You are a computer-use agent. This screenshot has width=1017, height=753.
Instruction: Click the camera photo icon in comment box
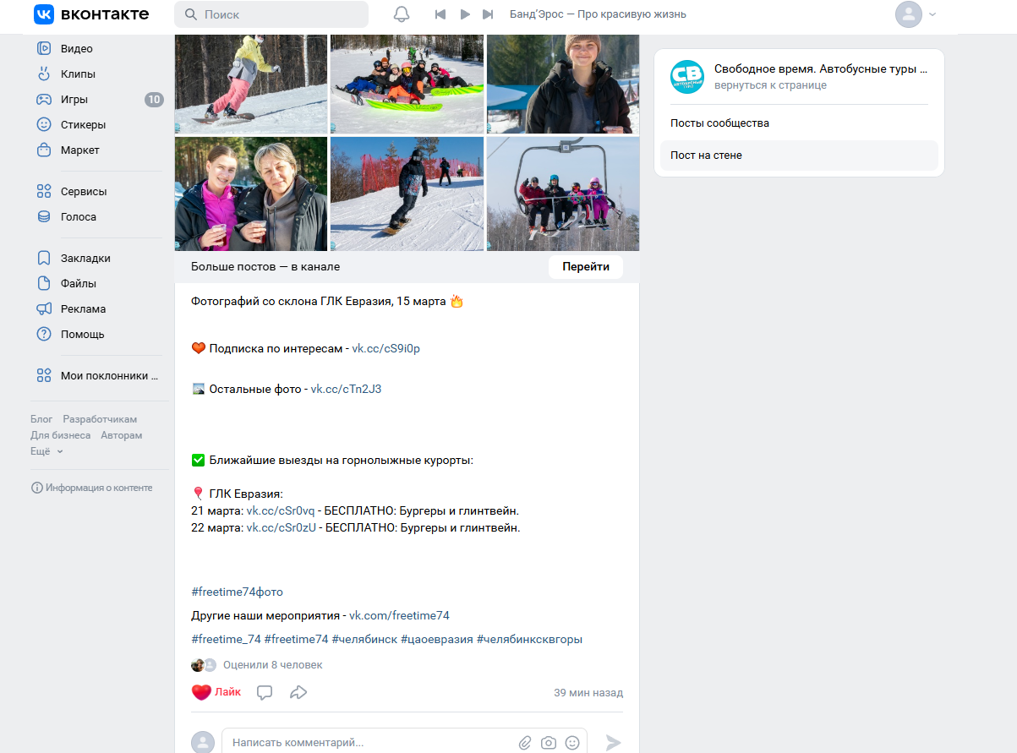(549, 743)
